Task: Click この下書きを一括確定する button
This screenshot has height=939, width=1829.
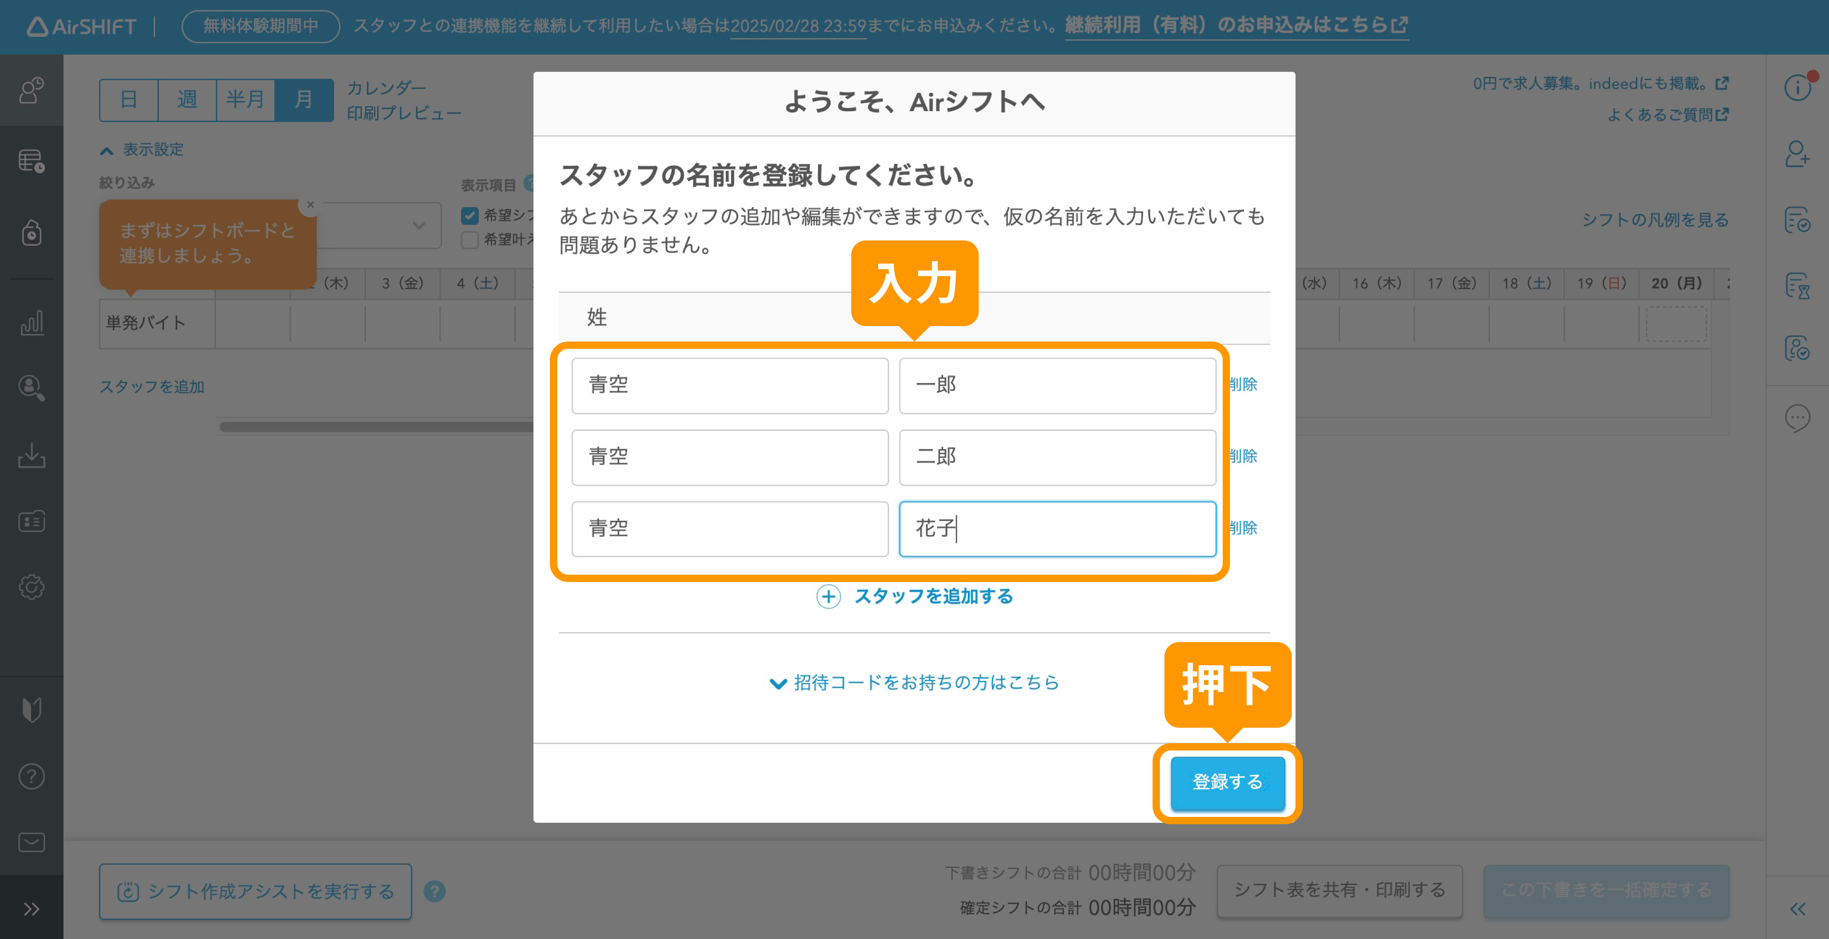Action: tap(1606, 891)
